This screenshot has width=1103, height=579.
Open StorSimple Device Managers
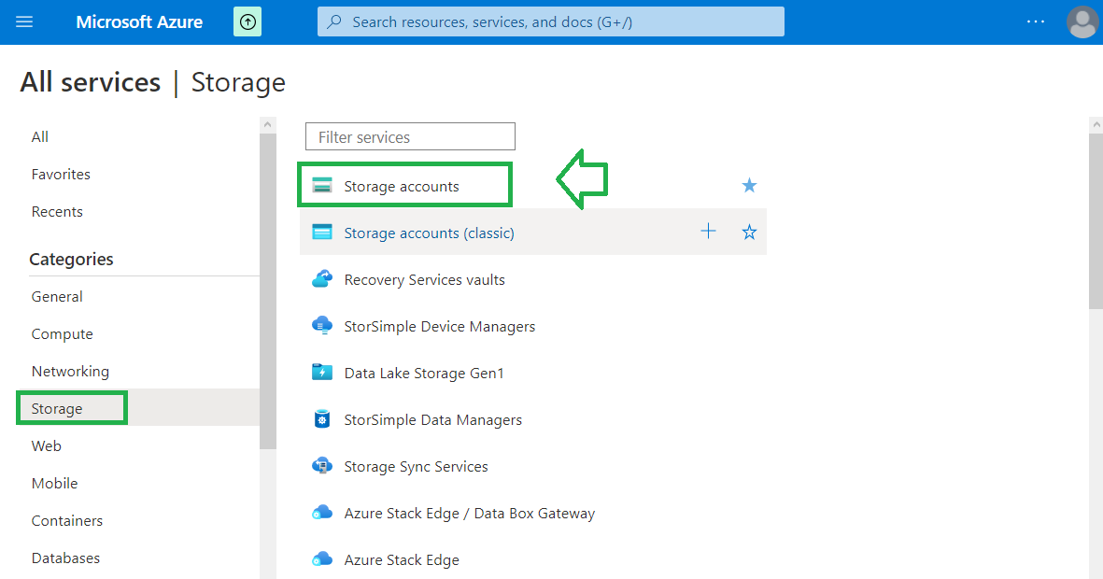tap(440, 327)
